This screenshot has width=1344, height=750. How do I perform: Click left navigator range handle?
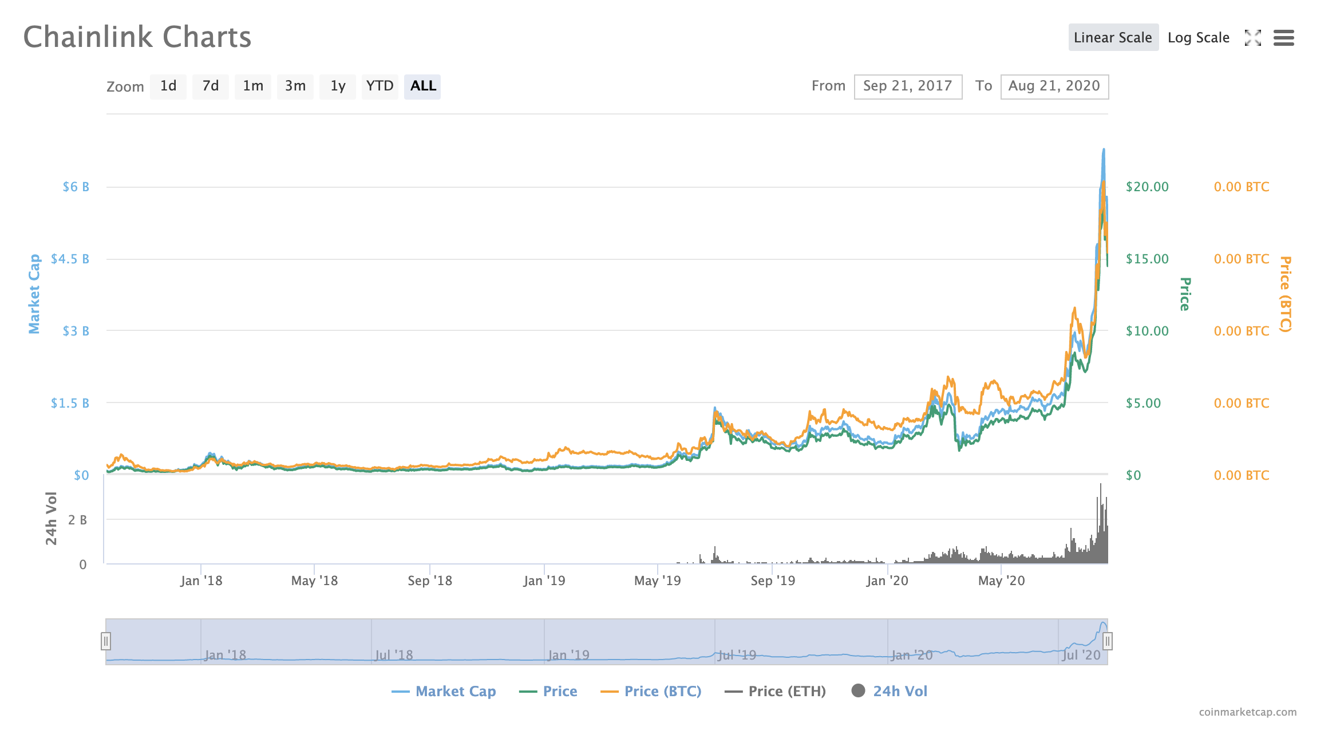tap(106, 641)
